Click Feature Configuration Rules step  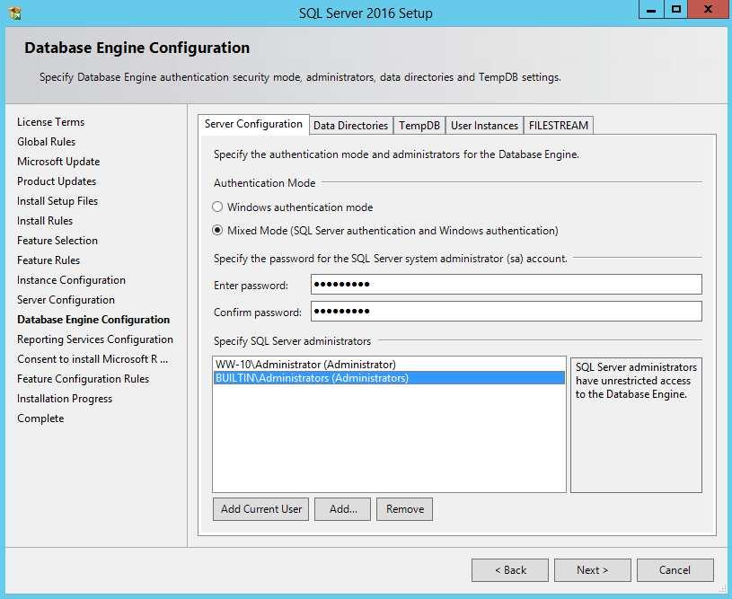(x=84, y=379)
